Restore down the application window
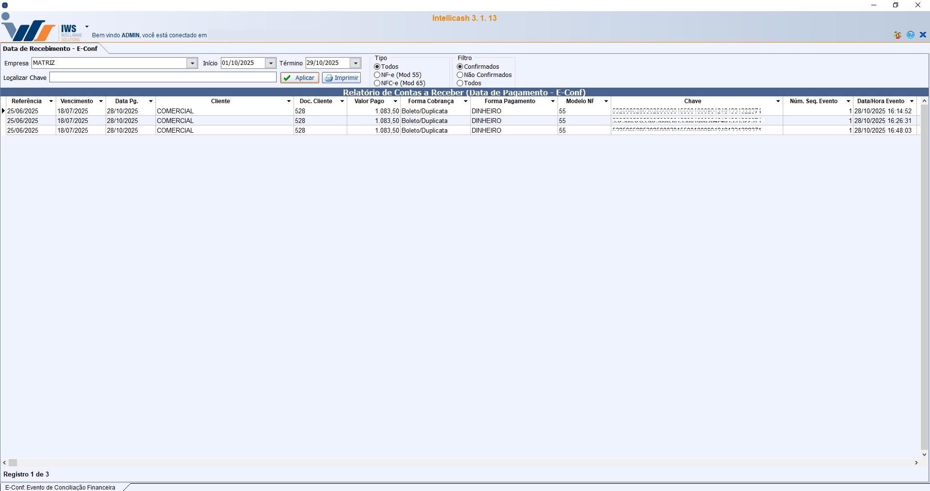The image size is (930, 491). [896, 5]
